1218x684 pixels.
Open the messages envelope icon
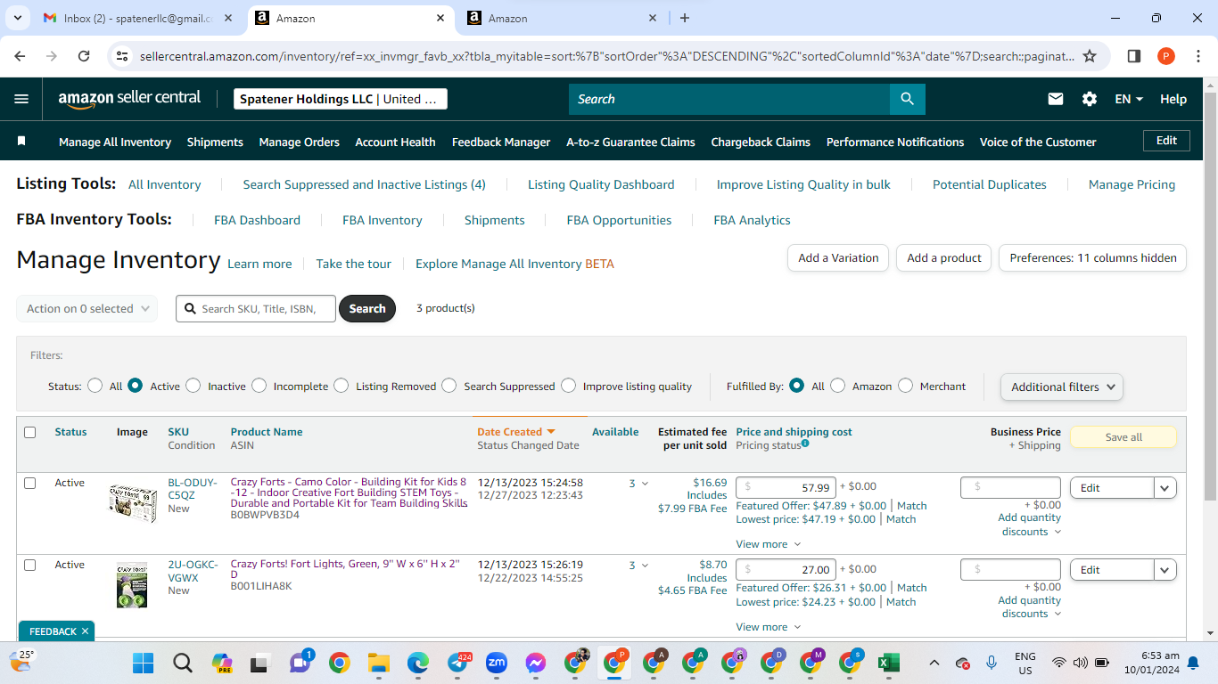[1056, 99]
